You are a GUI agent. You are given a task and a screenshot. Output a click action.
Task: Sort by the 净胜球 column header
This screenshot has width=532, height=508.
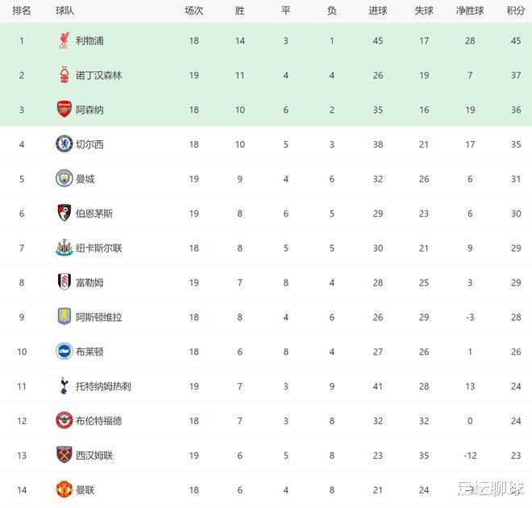(x=470, y=10)
